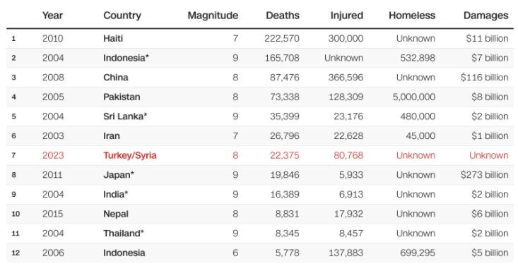Select the 137,883 injured value
This screenshot has width=518, height=266.
(346, 253)
